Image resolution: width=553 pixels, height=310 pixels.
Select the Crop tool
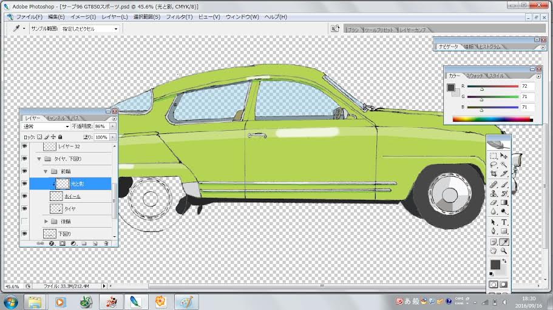(x=494, y=174)
